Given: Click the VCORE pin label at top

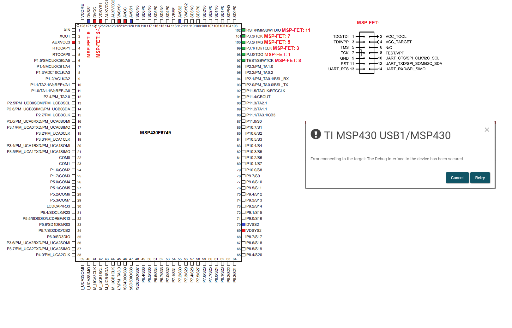Looking at the screenshot, I should tap(82, 11).
